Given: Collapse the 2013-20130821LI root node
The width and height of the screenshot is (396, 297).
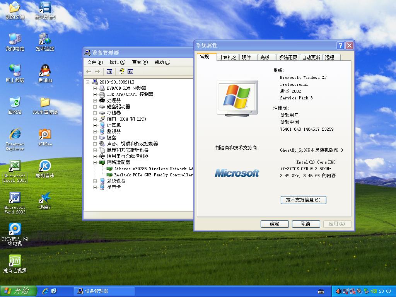Looking at the screenshot, I should [88, 82].
